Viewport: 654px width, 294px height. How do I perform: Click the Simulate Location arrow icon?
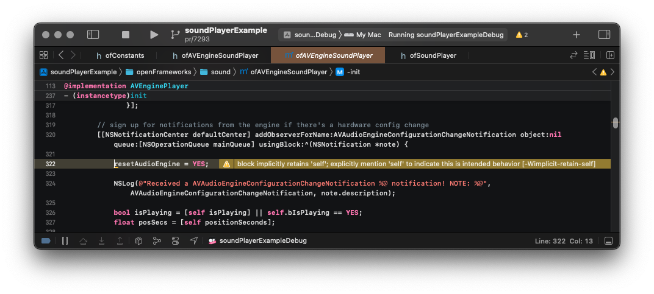(193, 240)
